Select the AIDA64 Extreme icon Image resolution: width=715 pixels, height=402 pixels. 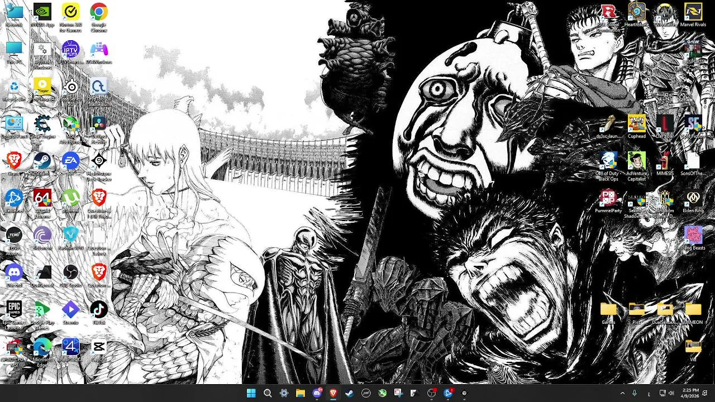click(42, 204)
